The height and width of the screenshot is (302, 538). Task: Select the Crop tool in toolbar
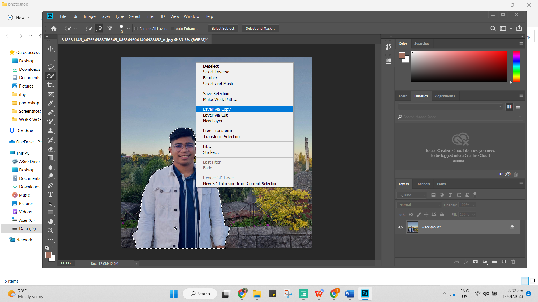click(51, 86)
